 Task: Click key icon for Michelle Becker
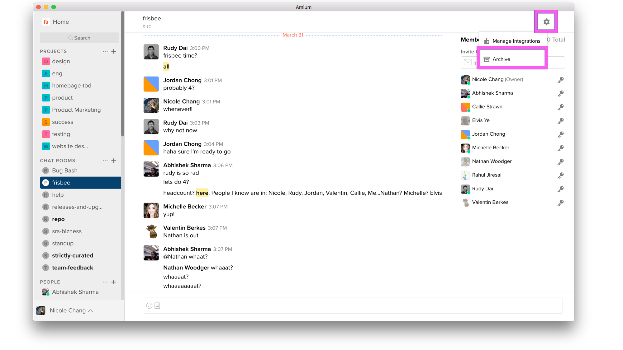coord(560,148)
